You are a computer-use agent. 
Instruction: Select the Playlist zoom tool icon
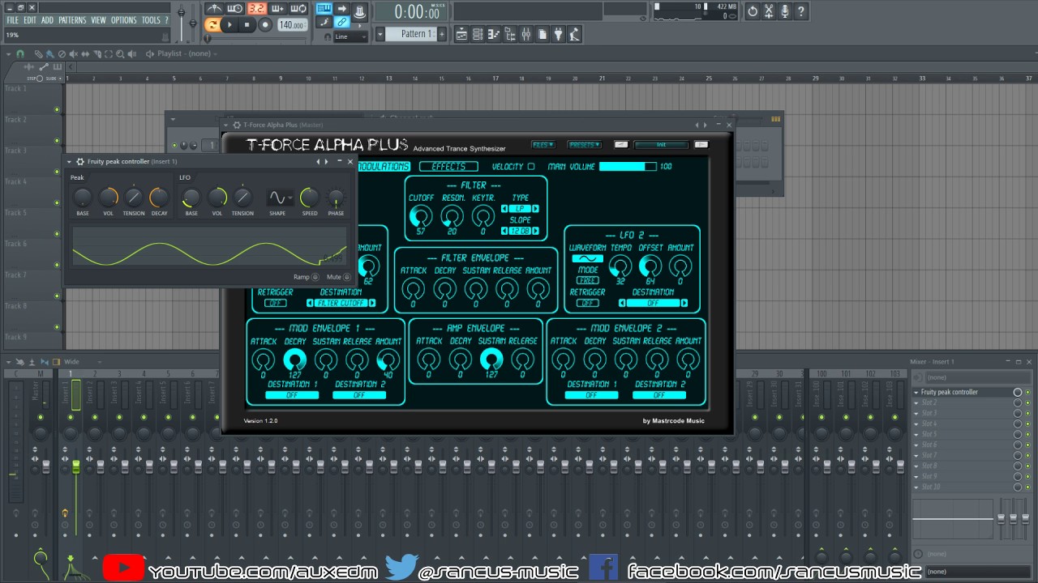[119, 54]
